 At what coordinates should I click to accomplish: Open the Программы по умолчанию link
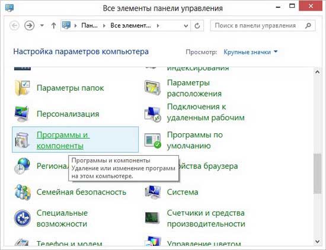click(195, 140)
